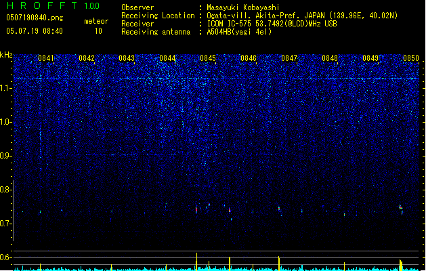
Task: Click the meteor echo between 0845 and 0846
Action: 230,210
